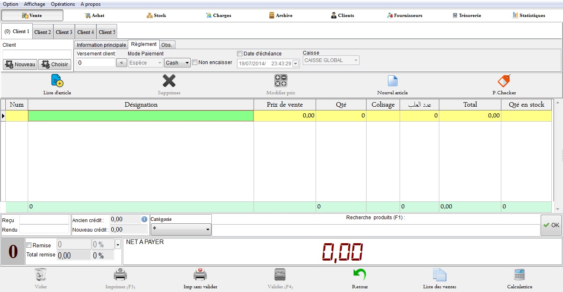This screenshot has width=563, height=292.
Task: Click the Versement client input field
Action: pos(96,62)
